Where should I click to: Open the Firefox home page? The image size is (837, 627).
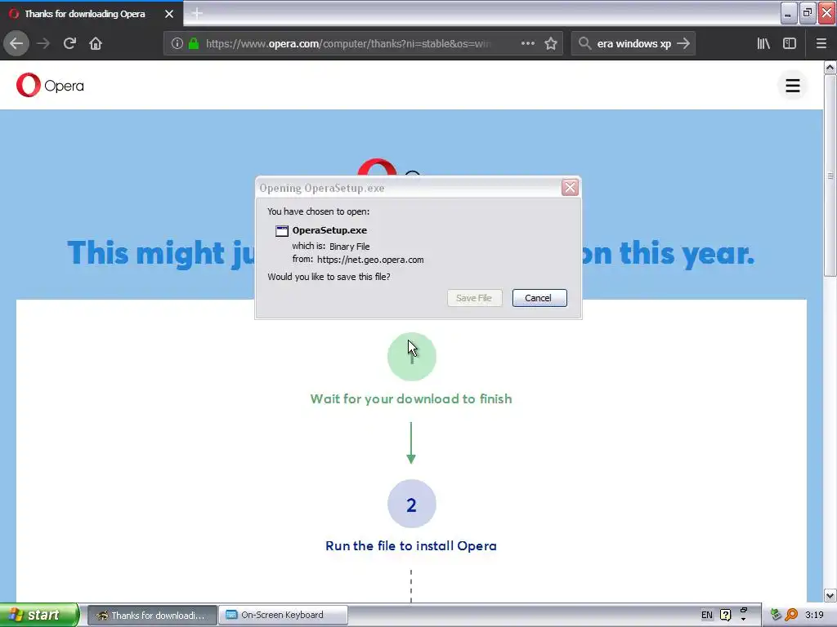click(96, 43)
